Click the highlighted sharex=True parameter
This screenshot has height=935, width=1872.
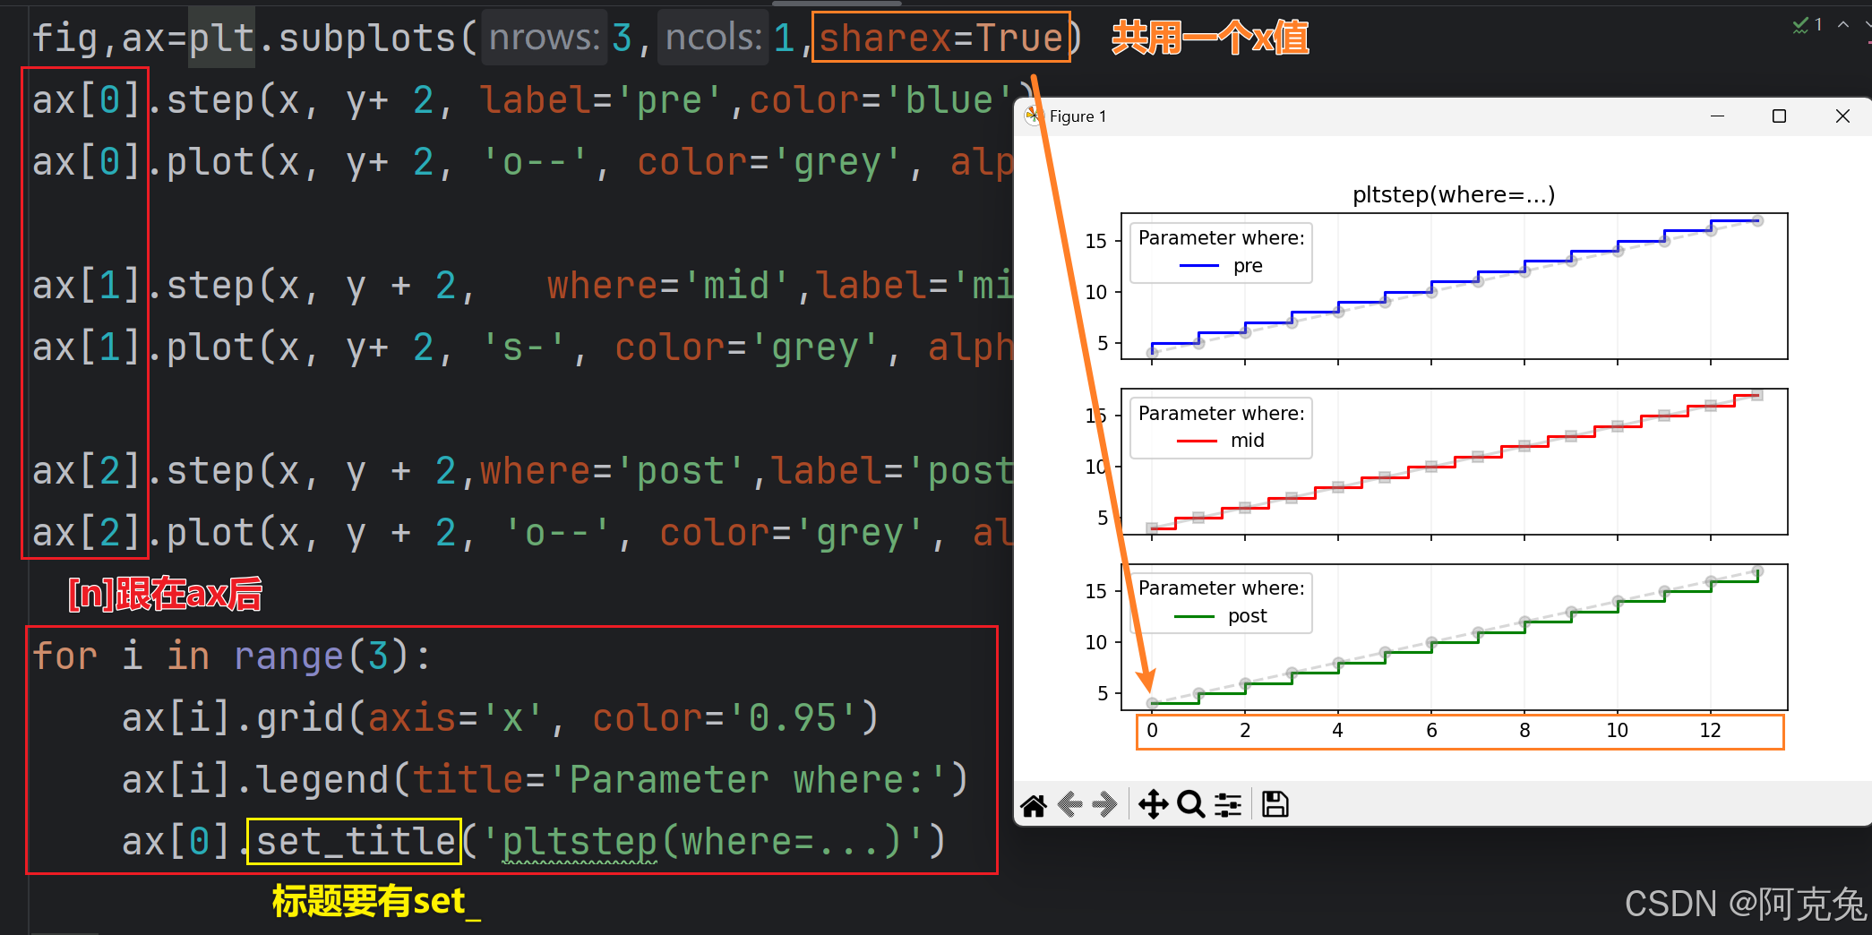tap(940, 37)
